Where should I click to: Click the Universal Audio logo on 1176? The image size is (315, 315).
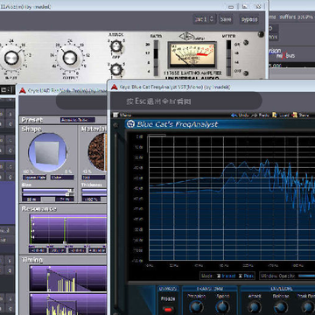(x=185, y=37)
